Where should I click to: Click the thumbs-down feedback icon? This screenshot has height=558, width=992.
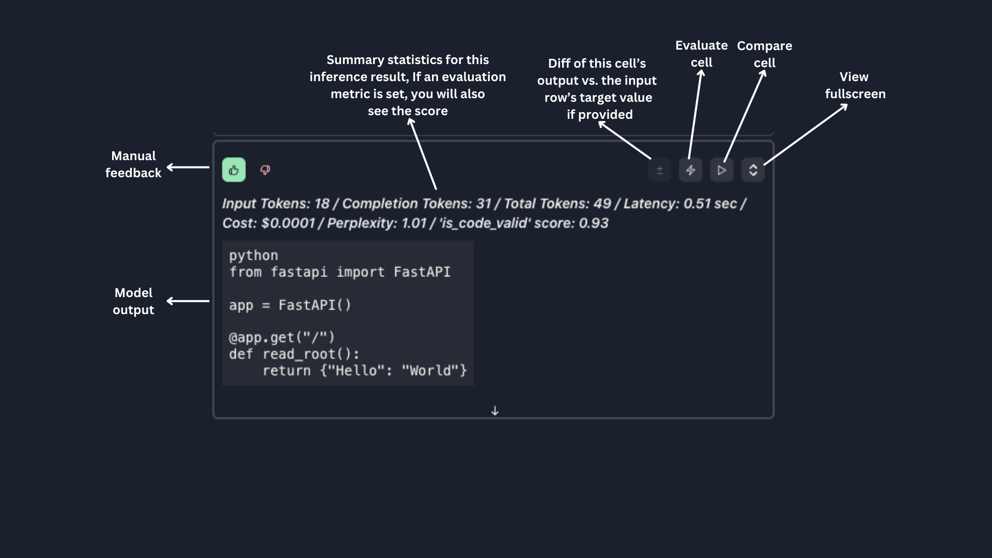click(265, 169)
